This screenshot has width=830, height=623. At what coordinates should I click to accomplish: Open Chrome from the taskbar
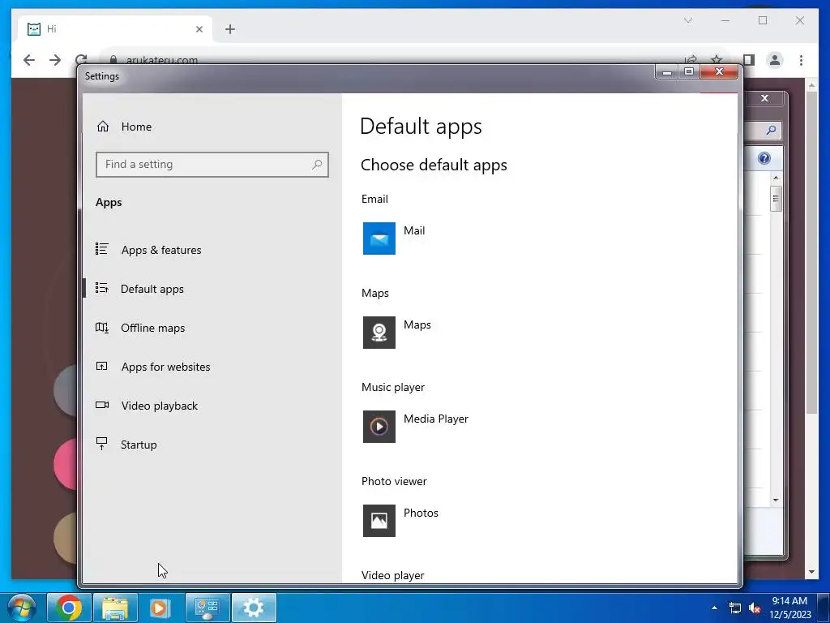69,608
